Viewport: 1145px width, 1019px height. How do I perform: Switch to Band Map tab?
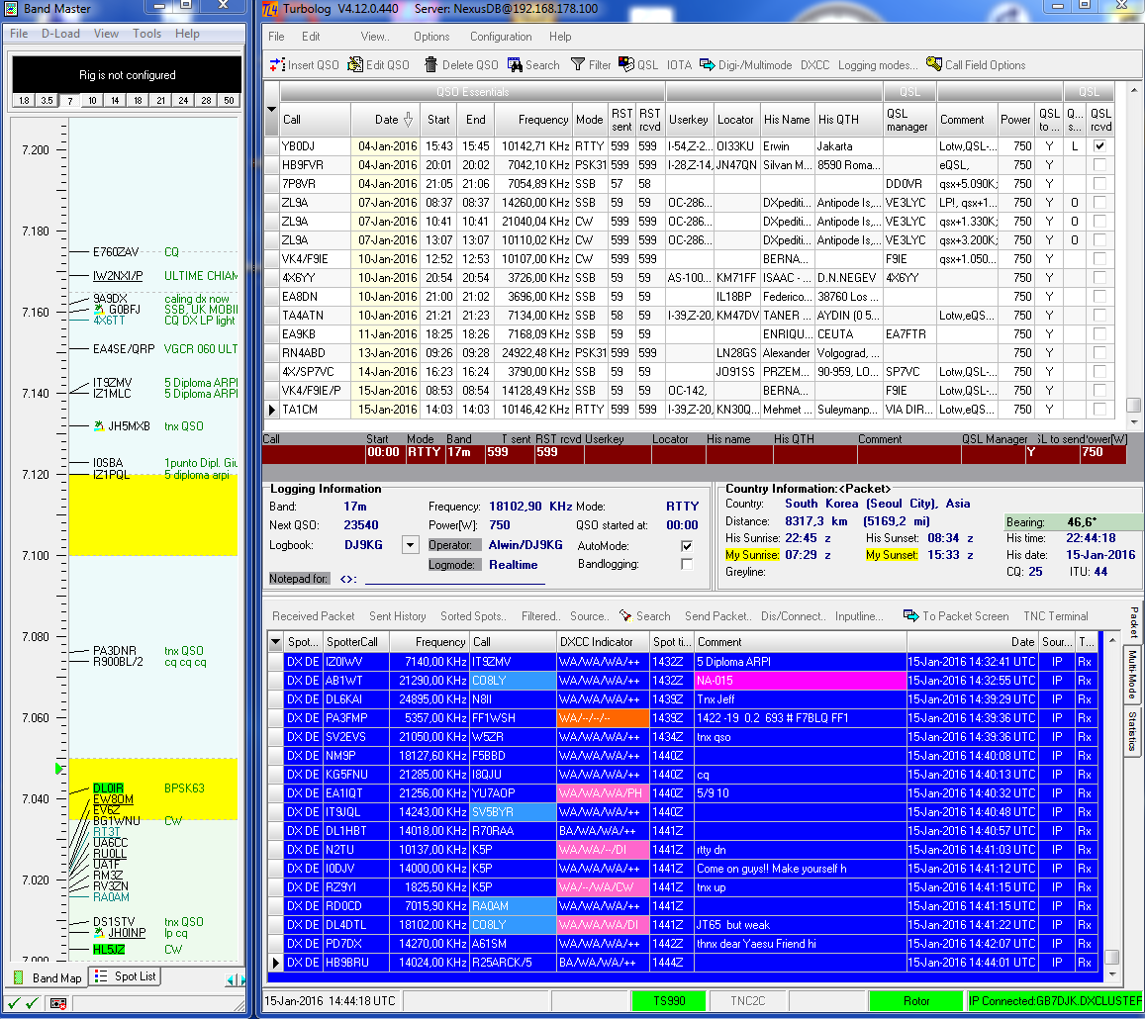pyautogui.click(x=48, y=978)
